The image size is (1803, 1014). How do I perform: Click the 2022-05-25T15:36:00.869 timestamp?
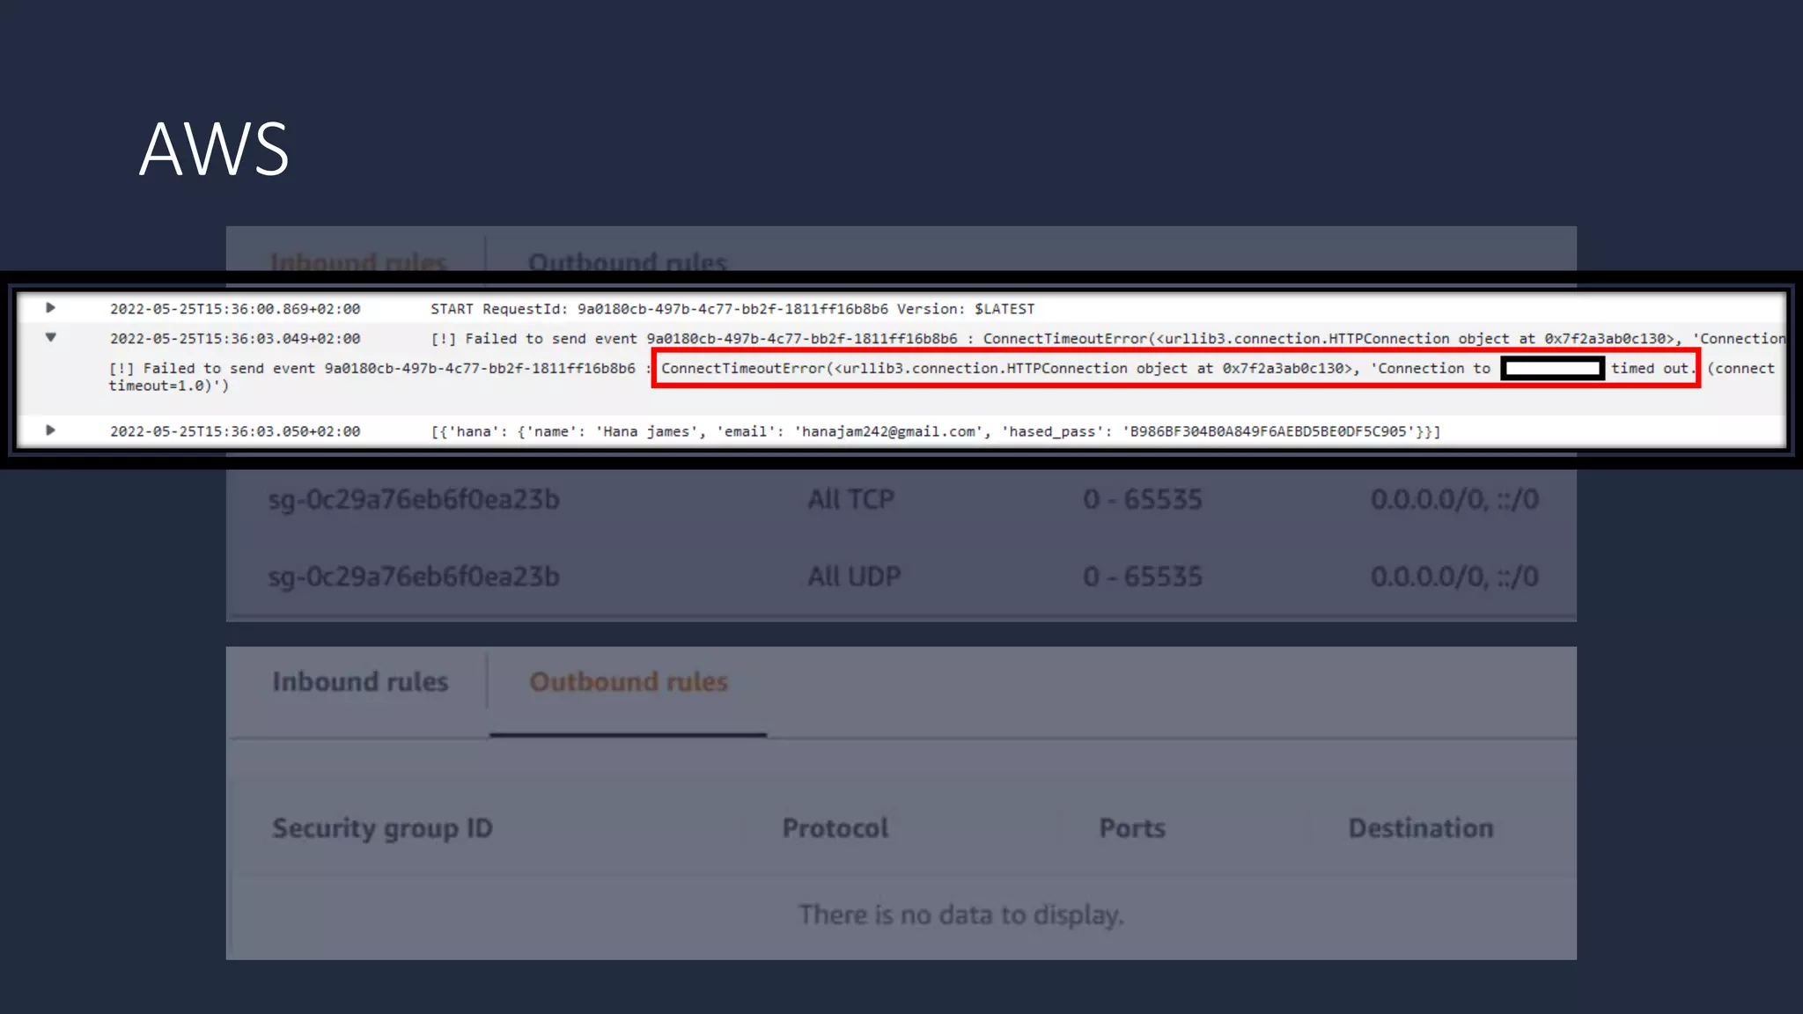[235, 309]
